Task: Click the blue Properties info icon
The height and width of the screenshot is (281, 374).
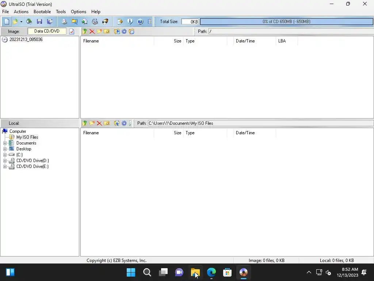Action: 130,22
